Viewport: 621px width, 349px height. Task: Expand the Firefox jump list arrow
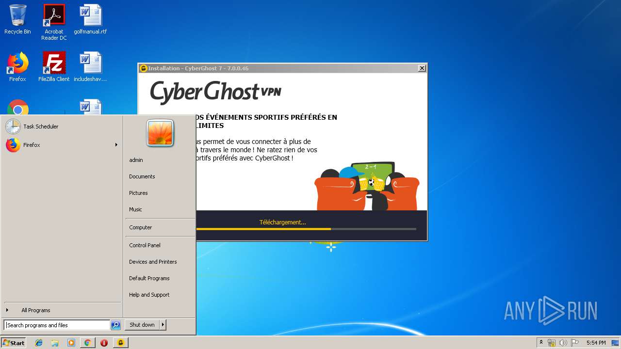point(116,145)
